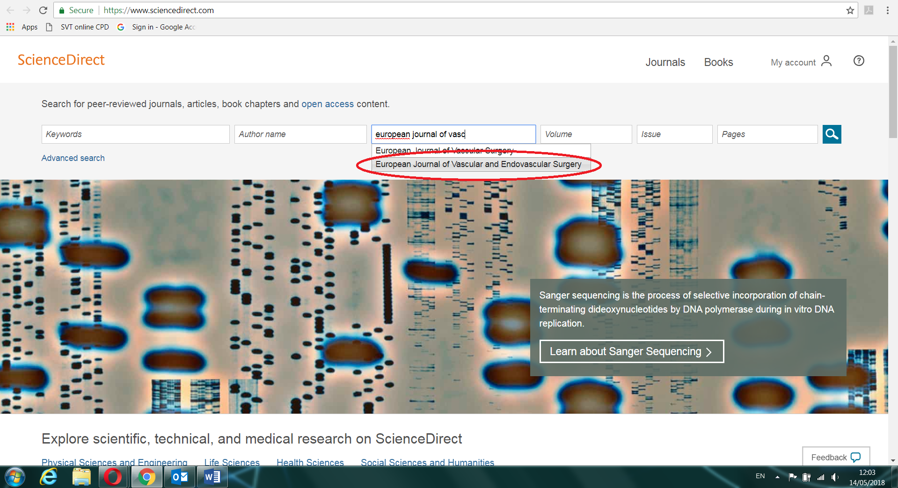The width and height of the screenshot is (898, 488).
Task: Click the Advanced search link
Action: pyautogui.click(x=73, y=158)
